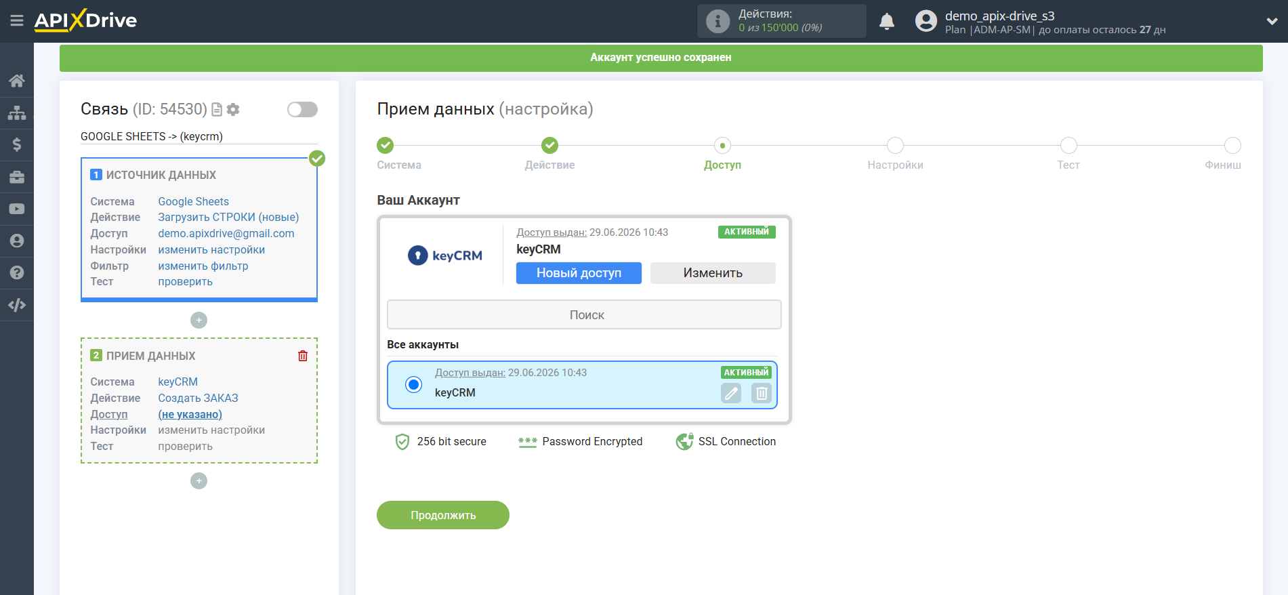Click the 256 bit secure shield icon
This screenshot has height=595, width=1288.
402,442
